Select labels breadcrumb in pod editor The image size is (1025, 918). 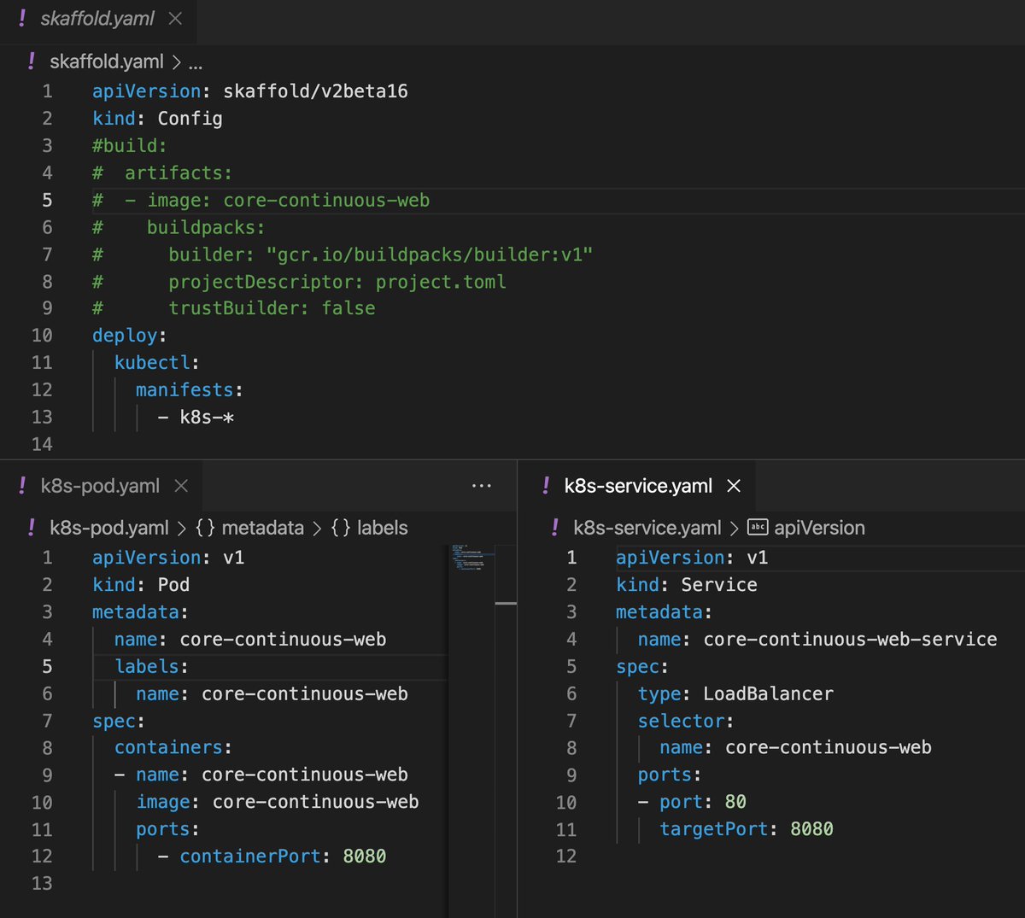click(382, 528)
